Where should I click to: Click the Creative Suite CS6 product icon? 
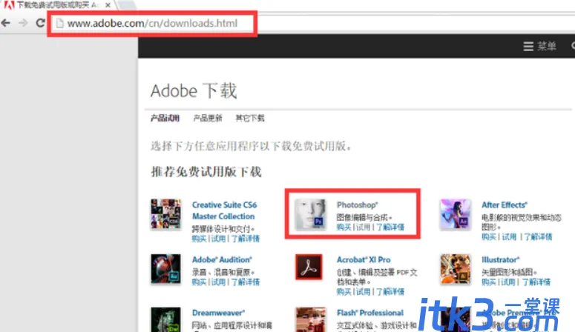[x=165, y=213]
